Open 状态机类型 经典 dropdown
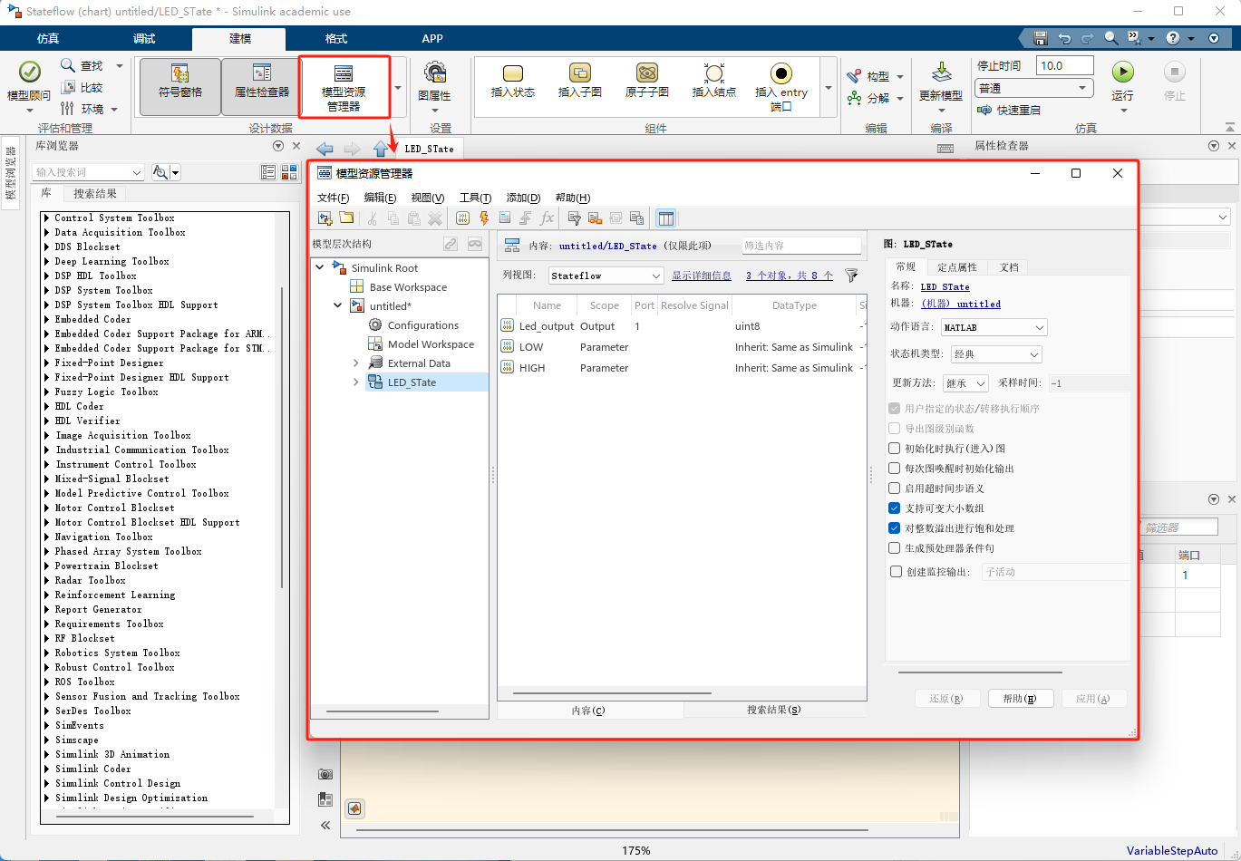Image resolution: width=1241 pixels, height=861 pixels. point(995,354)
